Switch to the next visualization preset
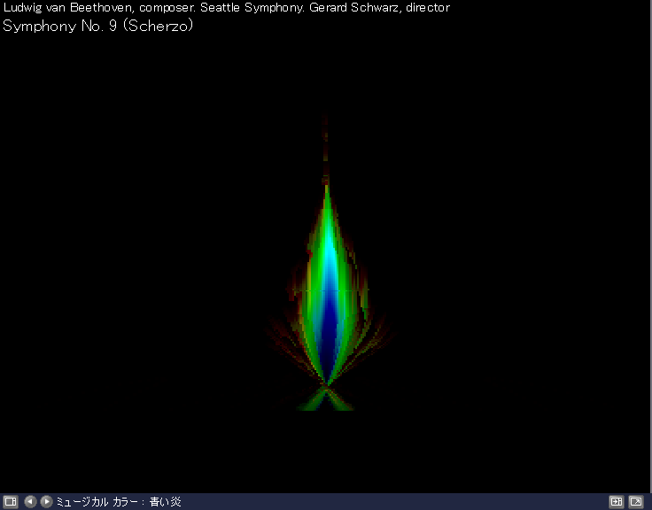652x510 pixels. (x=46, y=502)
